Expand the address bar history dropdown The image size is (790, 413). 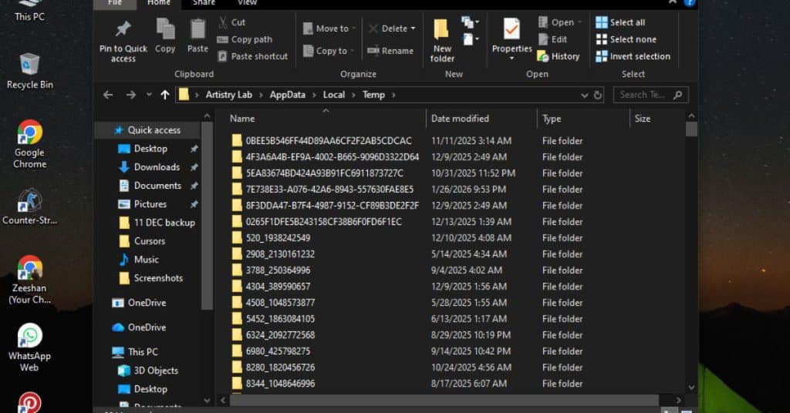584,95
